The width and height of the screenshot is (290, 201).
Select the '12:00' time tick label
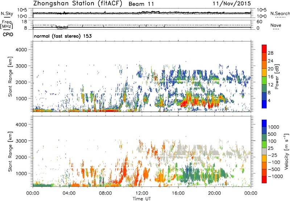142,193
